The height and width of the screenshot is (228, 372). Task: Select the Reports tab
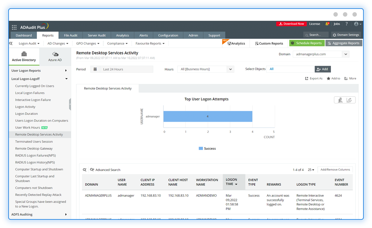click(x=48, y=35)
